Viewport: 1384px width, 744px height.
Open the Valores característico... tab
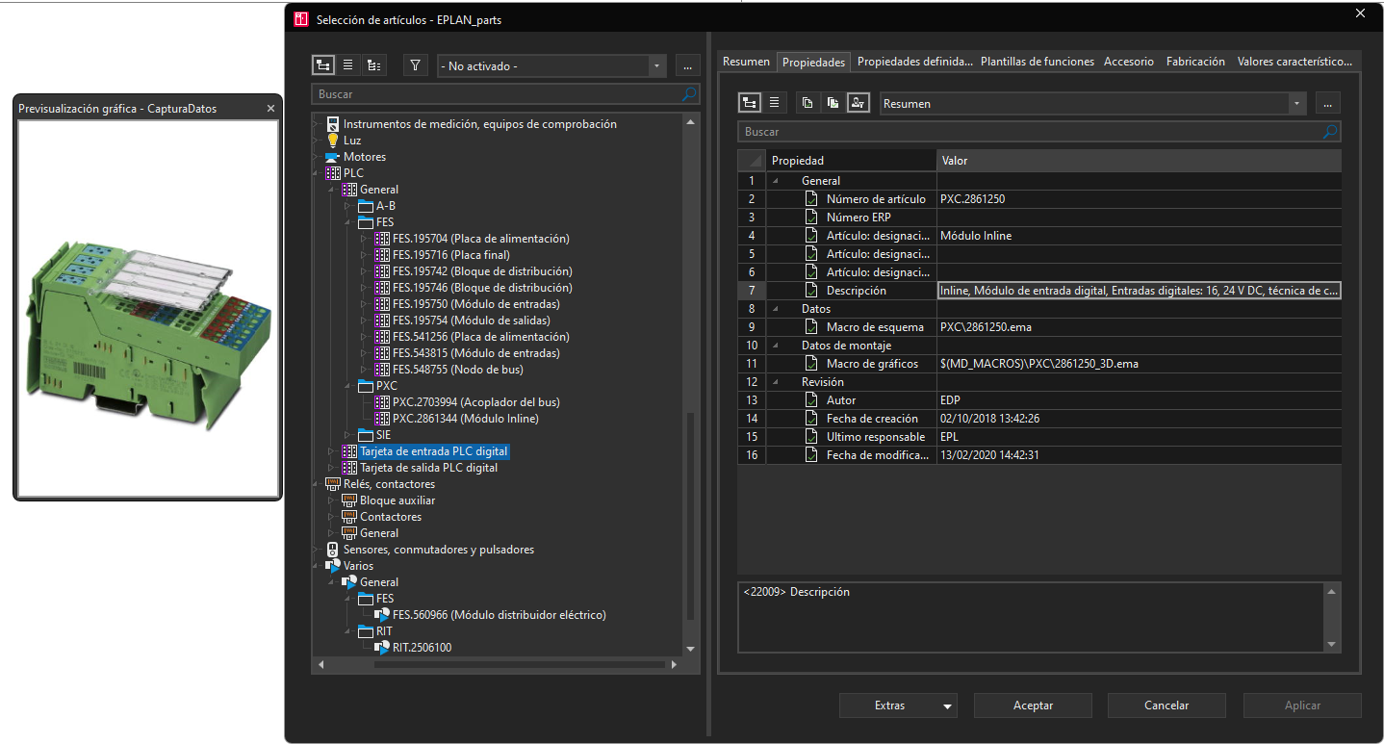point(1294,61)
